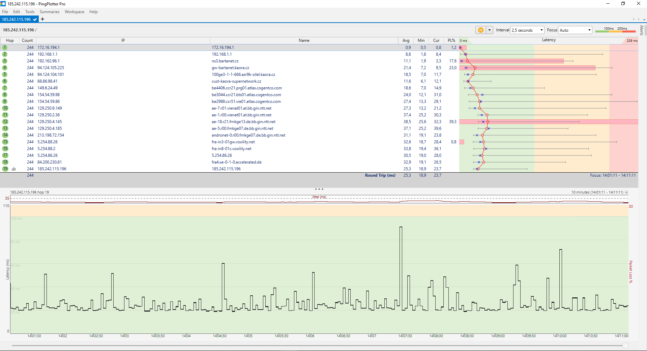Screen dimensions: 647x351
Task: Click the green hop 1 circle icon
Action: pyautogui.click(x=5, y=48)
